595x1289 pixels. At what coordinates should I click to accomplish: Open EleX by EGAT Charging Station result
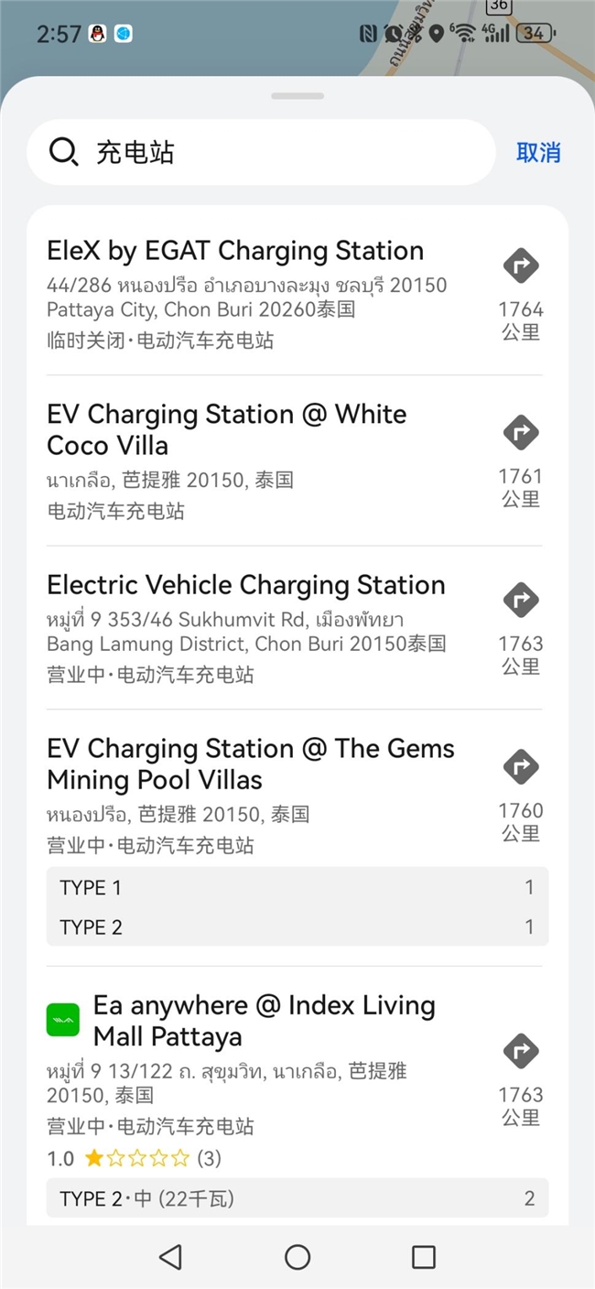click(x=235, y=251)
